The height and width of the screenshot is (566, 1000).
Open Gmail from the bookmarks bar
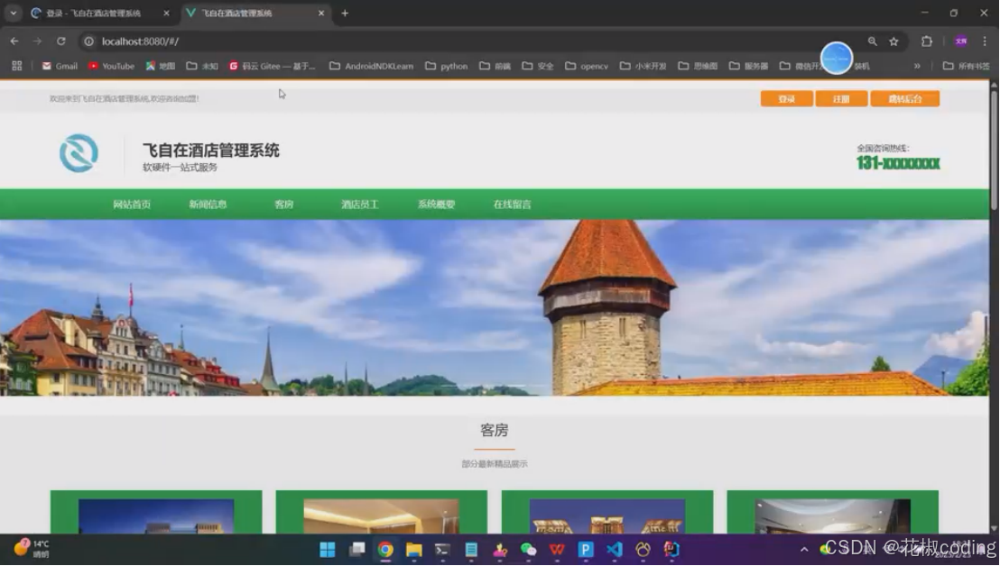click(59, 65)
